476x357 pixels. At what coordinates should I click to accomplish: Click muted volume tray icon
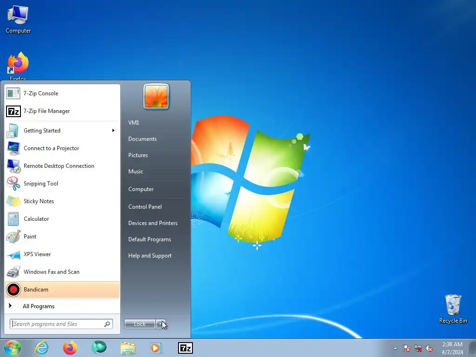pyautogui.click(x=429, y=349)
